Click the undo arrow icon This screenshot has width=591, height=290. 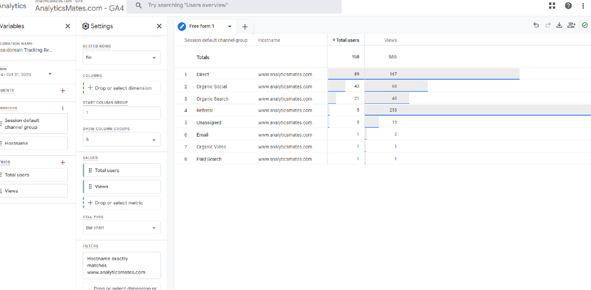pos(536,25)
